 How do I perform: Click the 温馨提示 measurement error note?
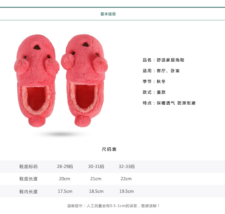(113, 206)
